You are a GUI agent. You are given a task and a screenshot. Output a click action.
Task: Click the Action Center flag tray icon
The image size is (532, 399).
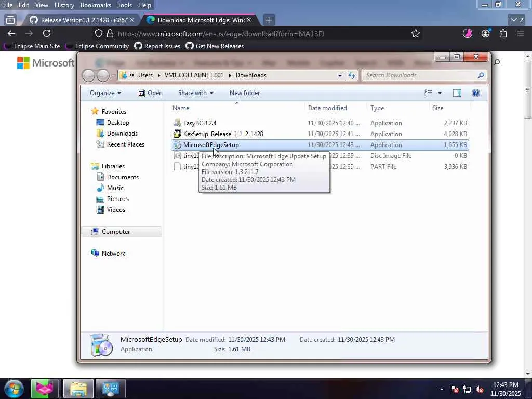click(x=455, y=390)
